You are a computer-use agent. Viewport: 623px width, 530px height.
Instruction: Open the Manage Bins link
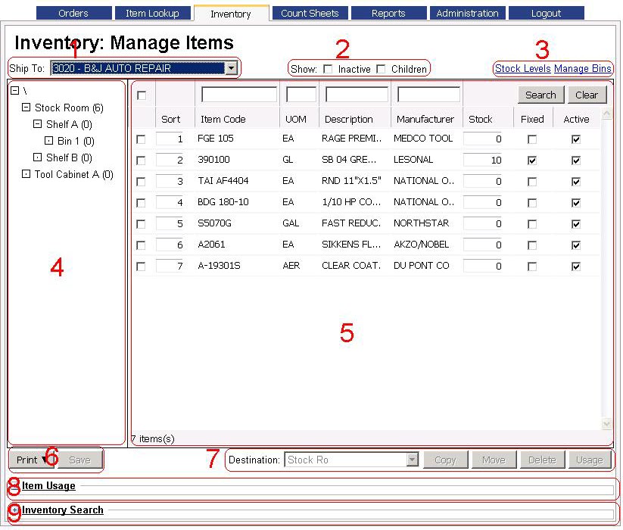(582, 69)
